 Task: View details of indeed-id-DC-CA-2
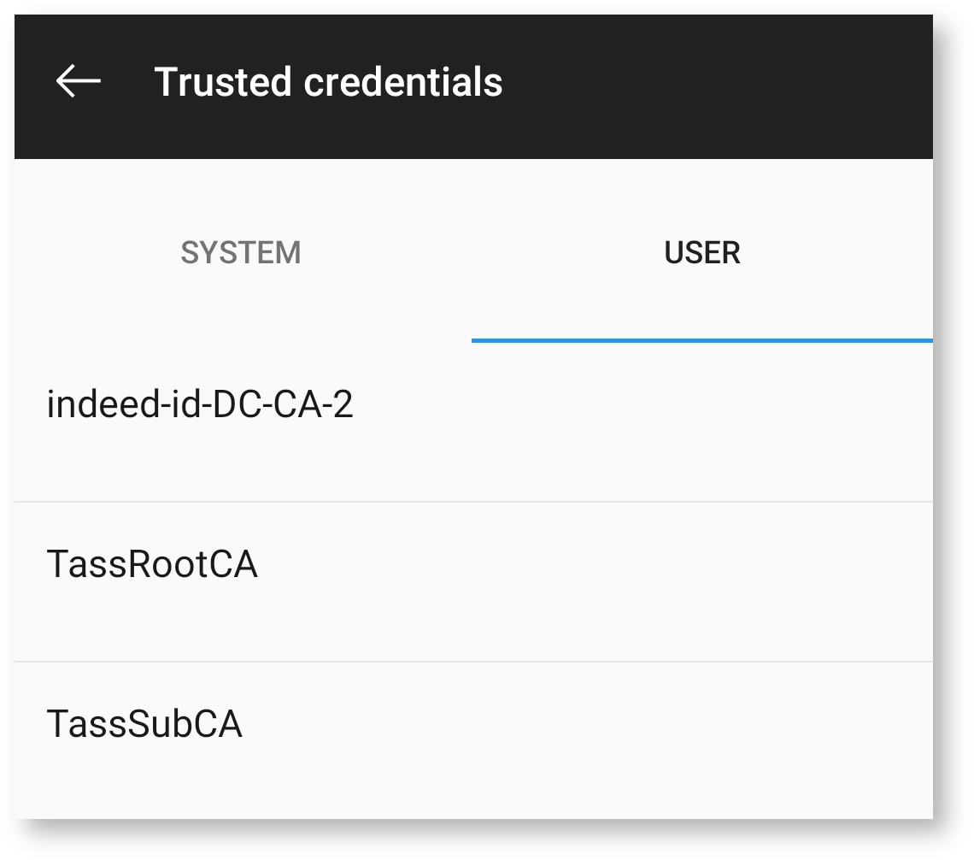(x=200, y=404)
